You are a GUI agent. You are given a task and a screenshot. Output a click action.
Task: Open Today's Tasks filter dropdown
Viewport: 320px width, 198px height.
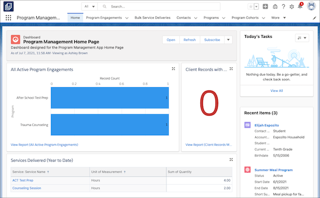point(302,38)
